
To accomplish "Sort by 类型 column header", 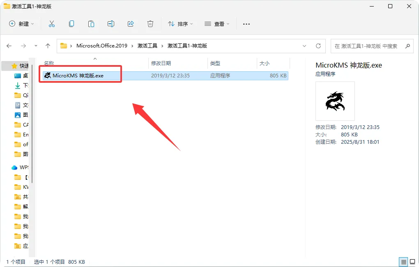I will (x=215, y=63).
